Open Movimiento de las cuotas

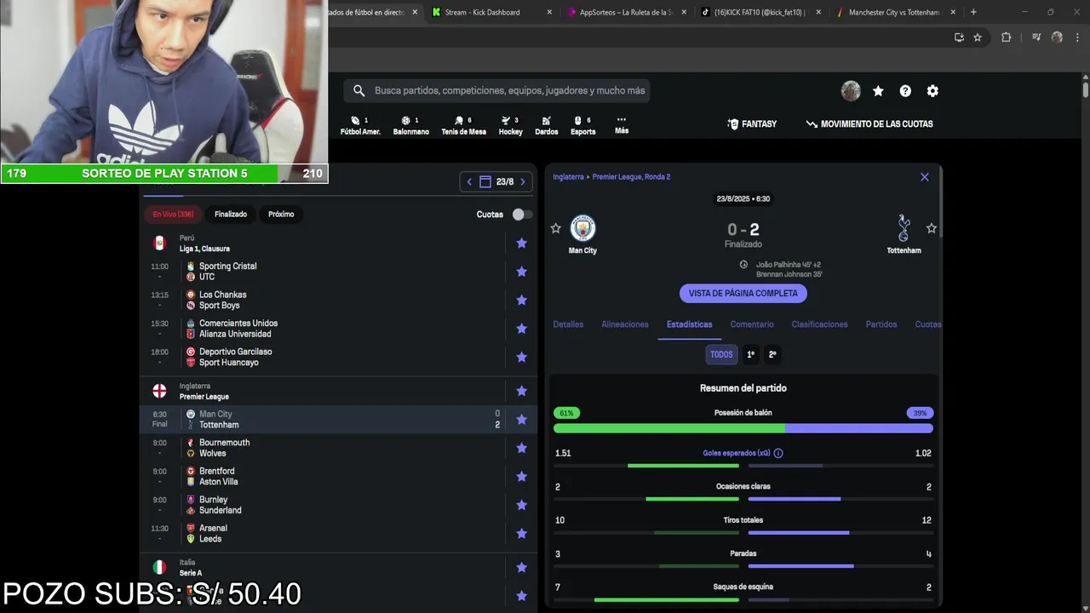(869, 123)
